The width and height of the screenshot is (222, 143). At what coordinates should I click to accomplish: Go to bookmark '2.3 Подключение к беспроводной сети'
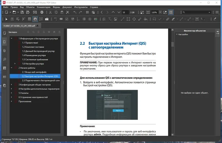(41, 80)
